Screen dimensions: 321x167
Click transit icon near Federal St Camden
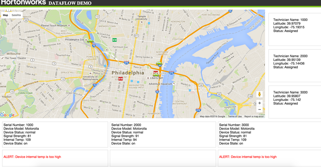pos(190,90)
